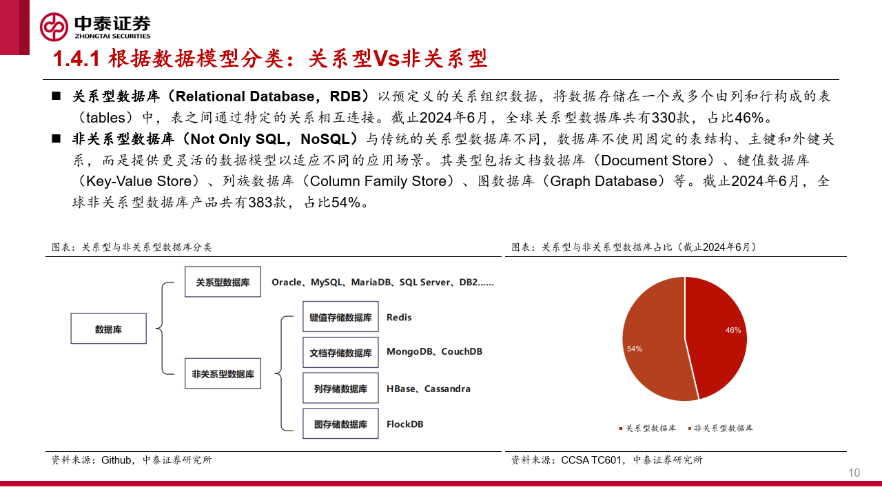The image size is (882, 496).
Task: Click the 资料来源：CCSA TC601 source note
Action: coord(607,459)
